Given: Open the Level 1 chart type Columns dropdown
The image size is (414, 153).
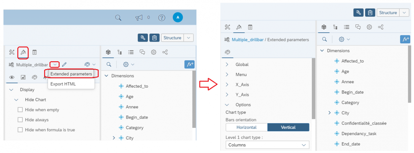Looking at the screenshot, I should (x=267, y=145).
